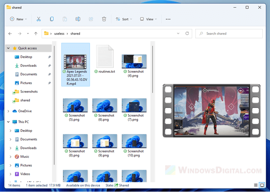Screen dimensions: 270x192
Task: Open shared folder in Quick access
Action: (x=25, y=100)
